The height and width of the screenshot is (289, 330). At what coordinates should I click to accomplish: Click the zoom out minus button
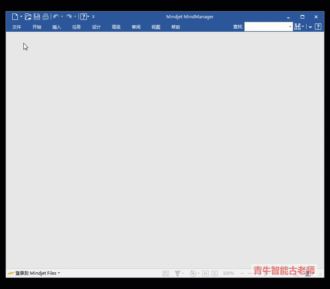pos(242,274)
